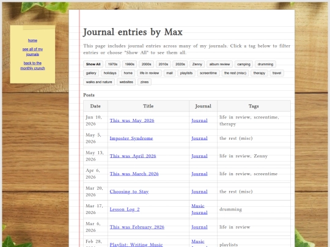Viewport: 330px width, 247px height.
Task: Click the drumming tags cell
Action: pos(254,209)
